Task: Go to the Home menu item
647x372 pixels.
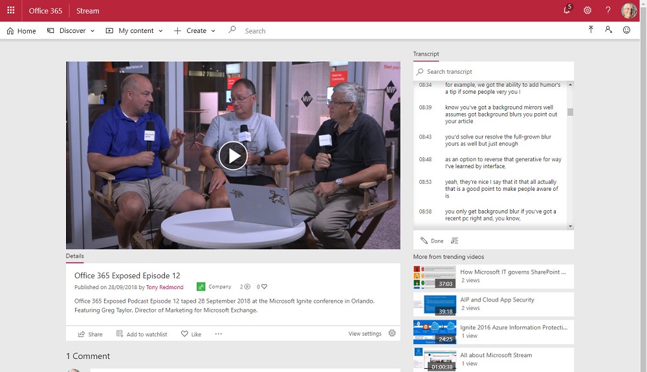Action: (x=21, y=30)
